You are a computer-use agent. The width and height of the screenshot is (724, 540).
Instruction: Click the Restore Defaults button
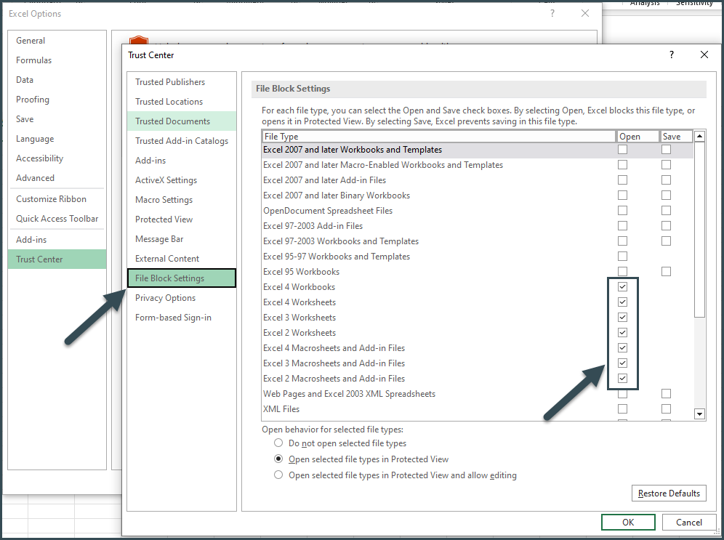click(x=668, y=493)
